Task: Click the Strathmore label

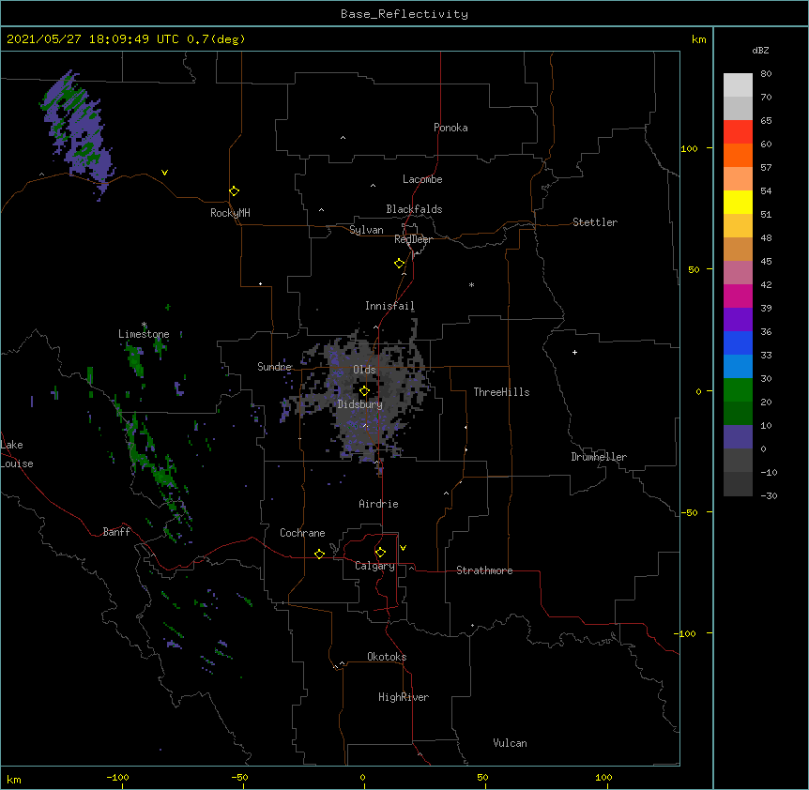Action: (484, 570)
